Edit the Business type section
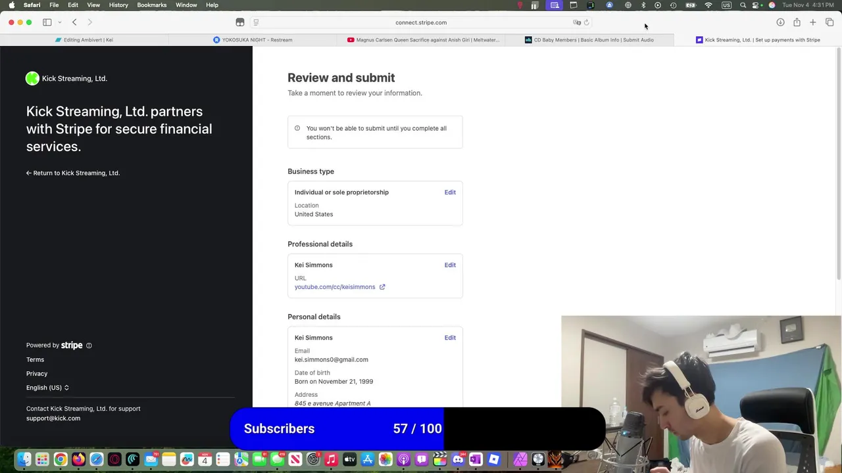Screen dimensions: 842x473 click(x=450, y=192)
